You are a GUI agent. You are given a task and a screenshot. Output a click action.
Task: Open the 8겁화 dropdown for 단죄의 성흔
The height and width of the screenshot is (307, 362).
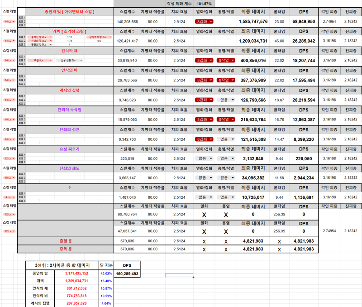pos(204,139)
